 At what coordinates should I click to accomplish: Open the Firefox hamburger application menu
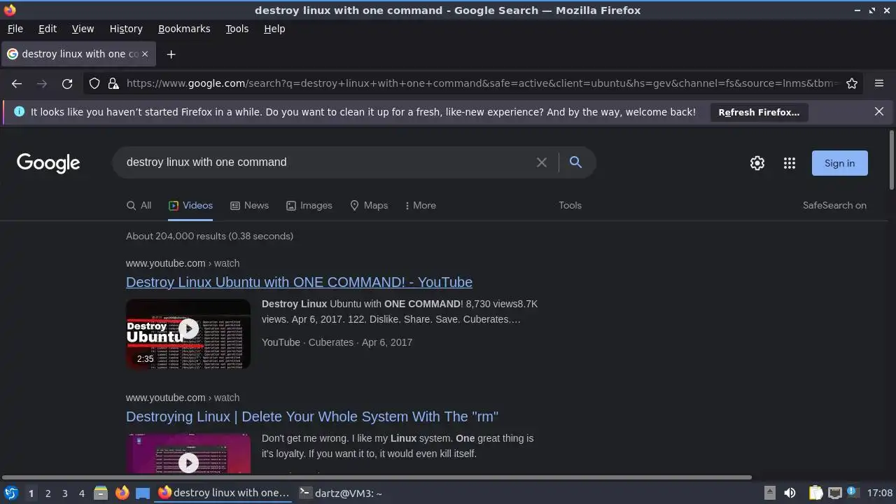tap(879, 83)
